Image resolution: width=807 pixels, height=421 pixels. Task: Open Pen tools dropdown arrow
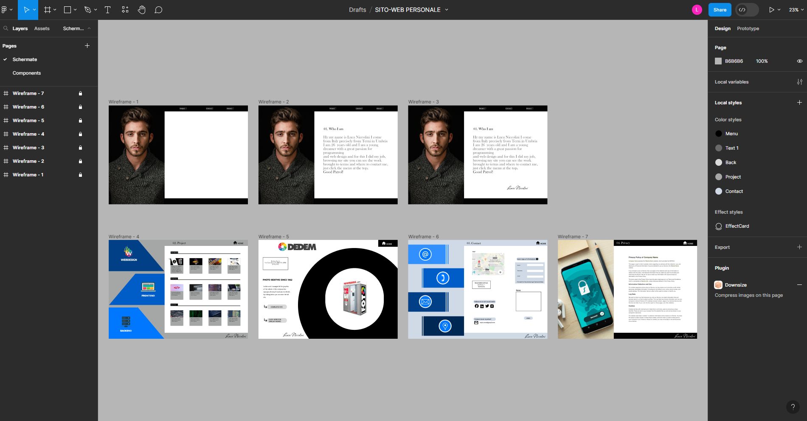(96, 10)
